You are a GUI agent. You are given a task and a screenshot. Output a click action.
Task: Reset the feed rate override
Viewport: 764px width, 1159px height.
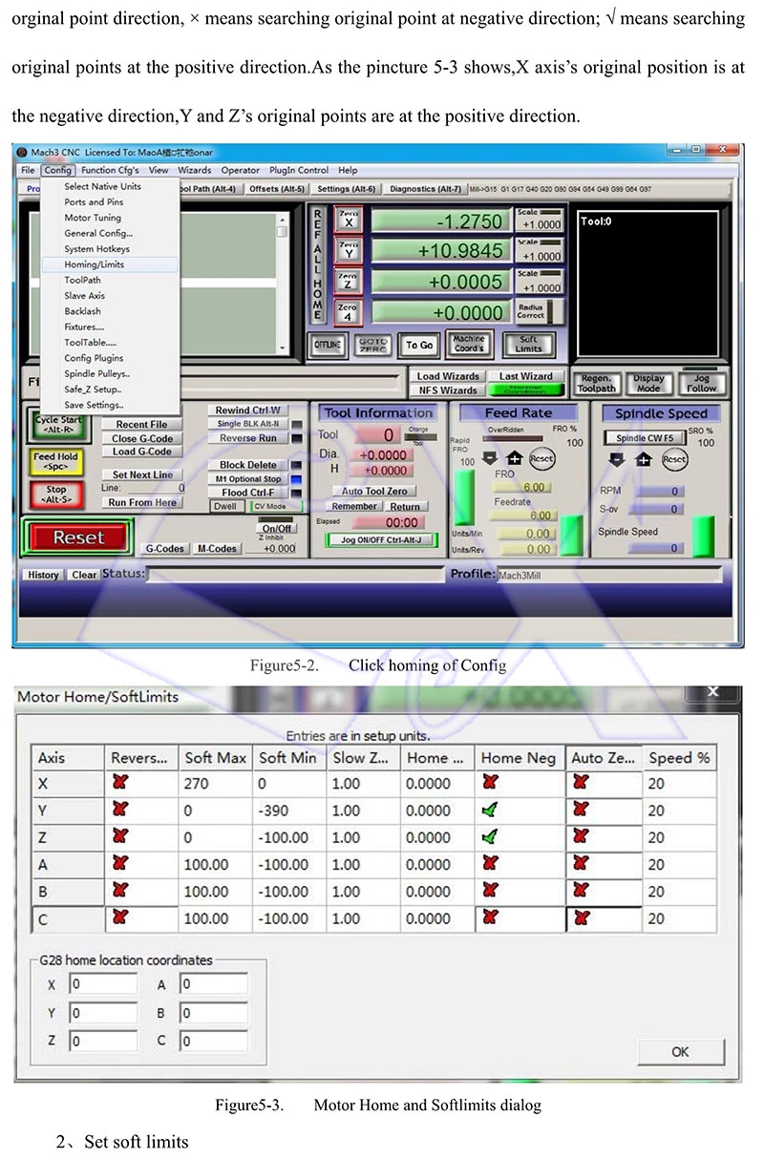point(541,458)
